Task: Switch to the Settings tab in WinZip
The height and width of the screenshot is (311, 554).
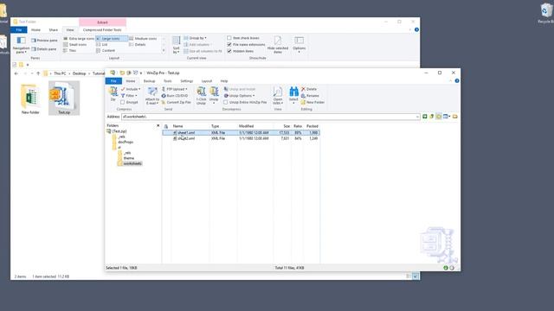Action: (187, 81)
